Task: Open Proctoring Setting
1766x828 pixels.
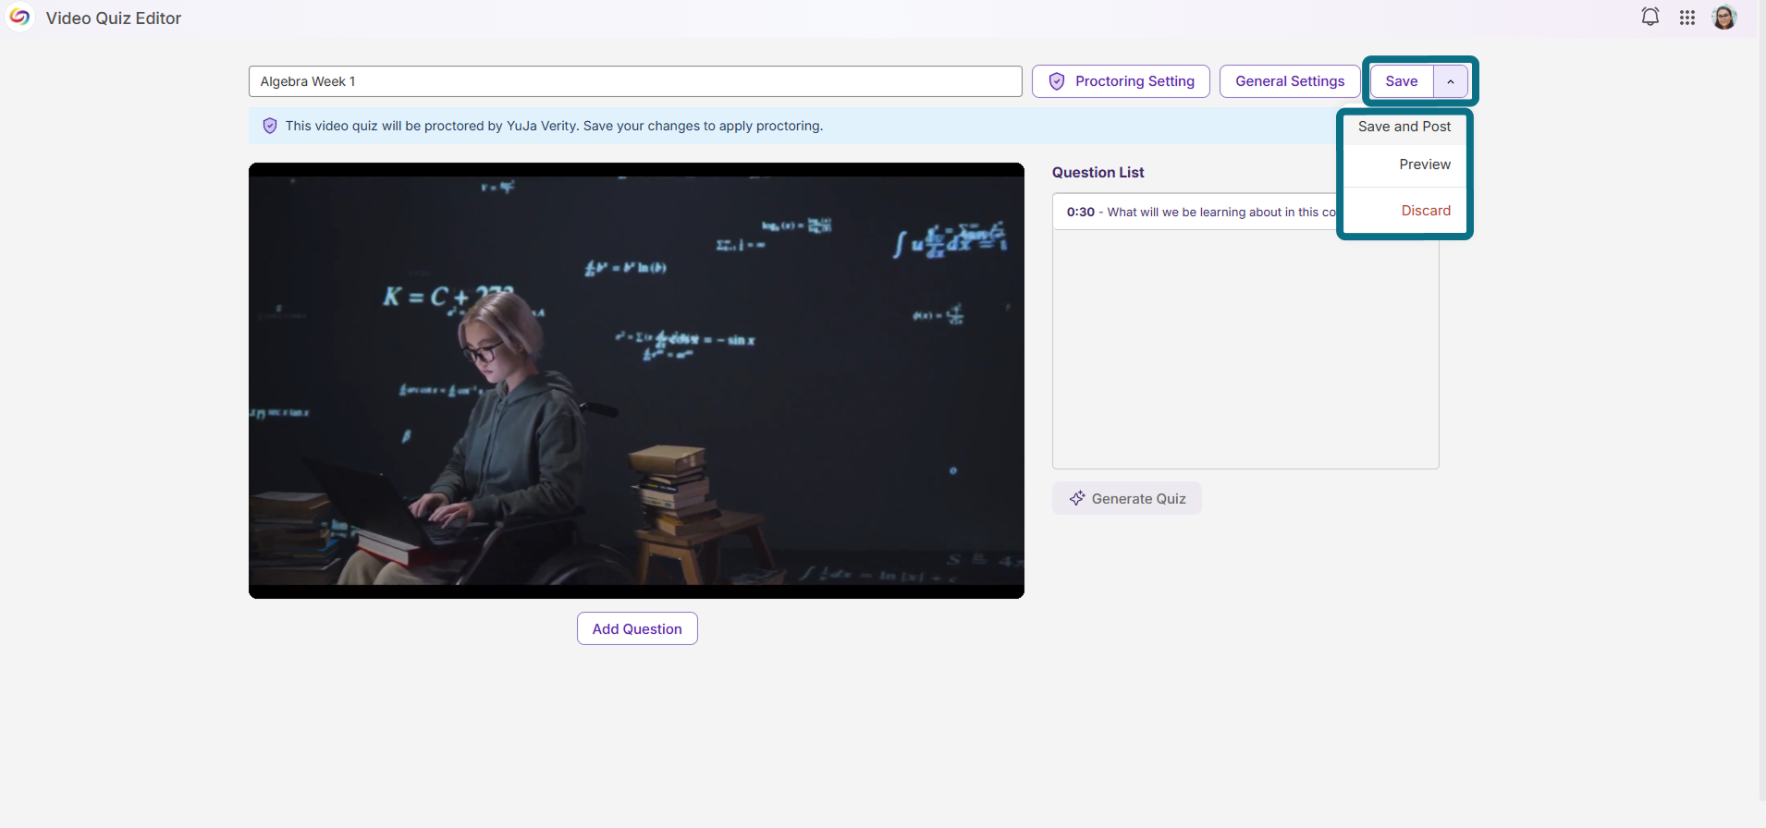Action: pos(1121,81)
